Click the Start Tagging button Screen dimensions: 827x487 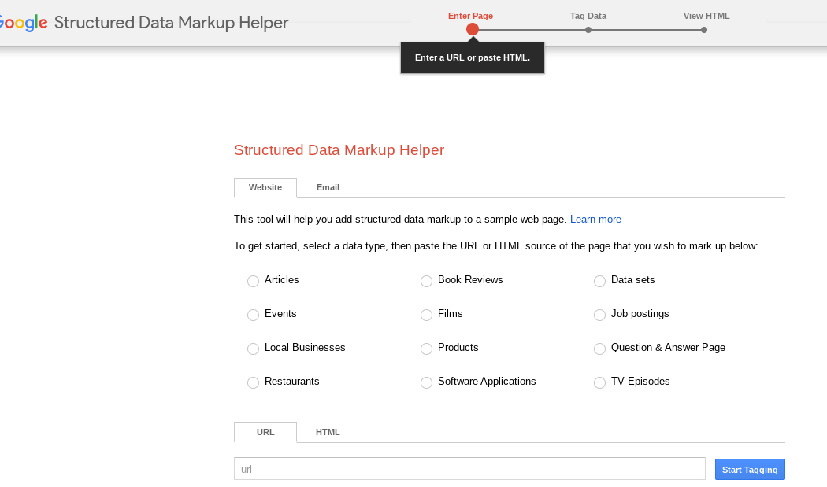coord(750,470)
